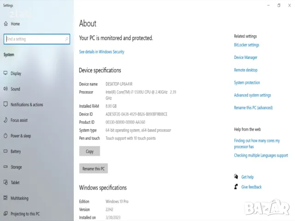Click the Focus assist moon icon
The image size is (295, 221).
pos(6,120)
